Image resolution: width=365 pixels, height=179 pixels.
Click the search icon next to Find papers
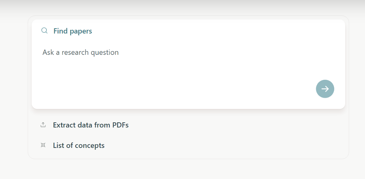(44, 31)
